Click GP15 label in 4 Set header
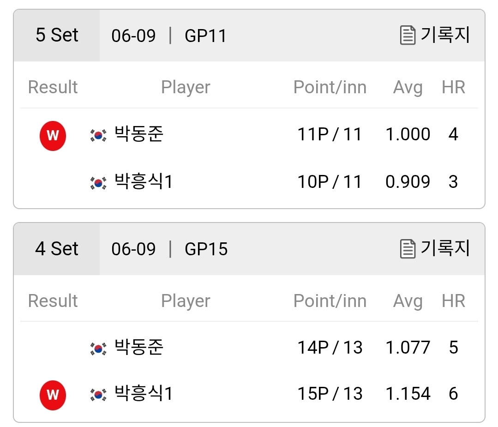The width and height of the screenshot is (498, 427). click(206, 249)
